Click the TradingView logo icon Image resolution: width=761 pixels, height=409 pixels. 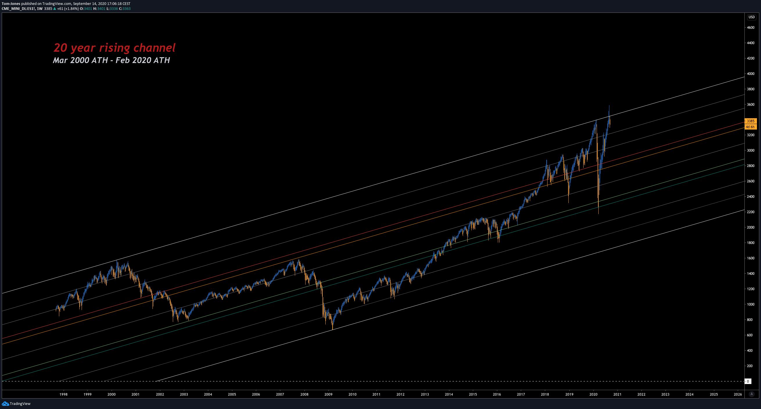click(x=5, y=404)
